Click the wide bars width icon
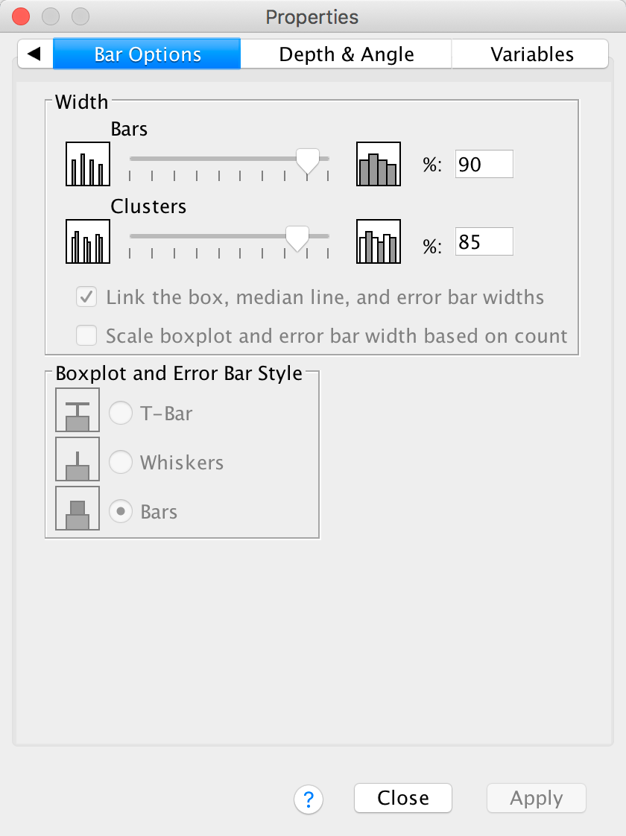 [x=379, y=164]
